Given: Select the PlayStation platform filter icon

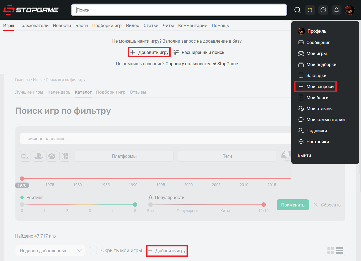Looking at the screenshot, I should [x=39, y=156].
